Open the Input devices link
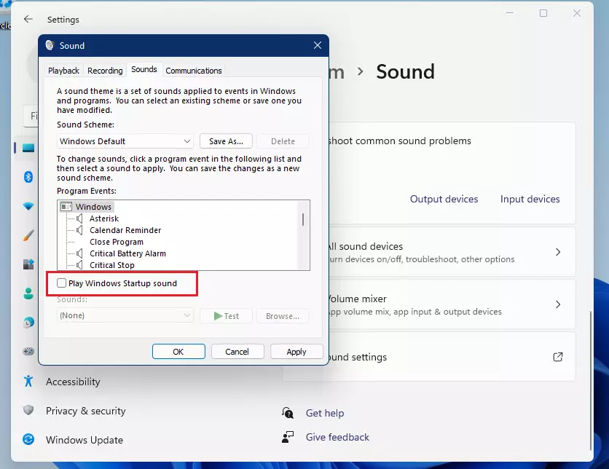The width and height of the screenshot is (609, 469). [530, 199]
